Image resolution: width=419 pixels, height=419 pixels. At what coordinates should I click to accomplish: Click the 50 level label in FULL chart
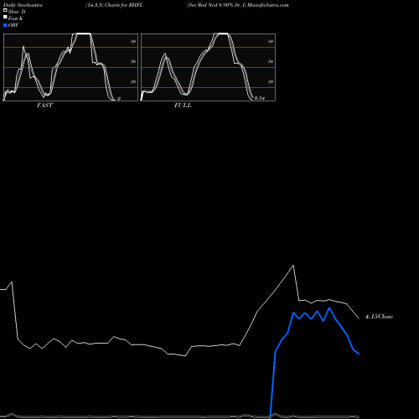click(271, 61)
